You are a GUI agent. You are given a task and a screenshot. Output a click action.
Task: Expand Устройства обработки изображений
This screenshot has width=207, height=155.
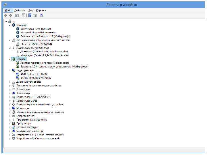tap(10, 139)
